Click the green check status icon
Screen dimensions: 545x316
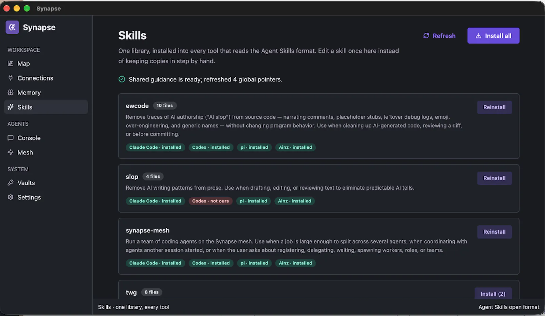pos(122,79)
